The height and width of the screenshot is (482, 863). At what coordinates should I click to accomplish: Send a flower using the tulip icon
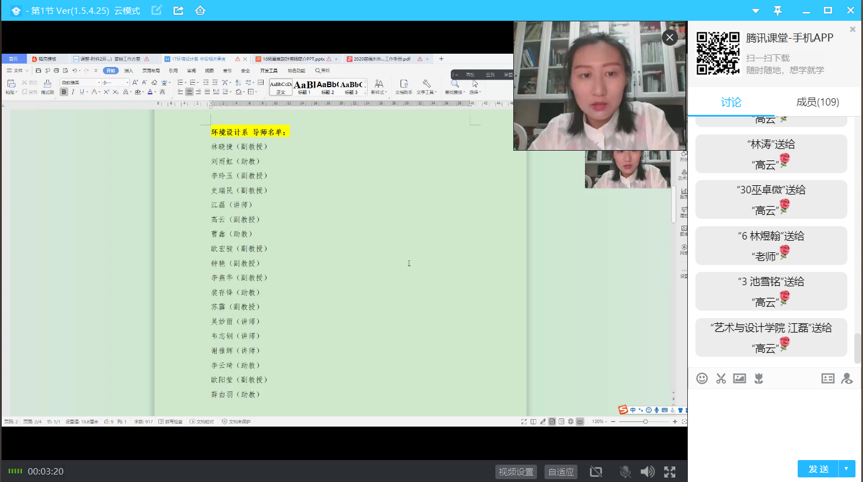coord(759,378)
